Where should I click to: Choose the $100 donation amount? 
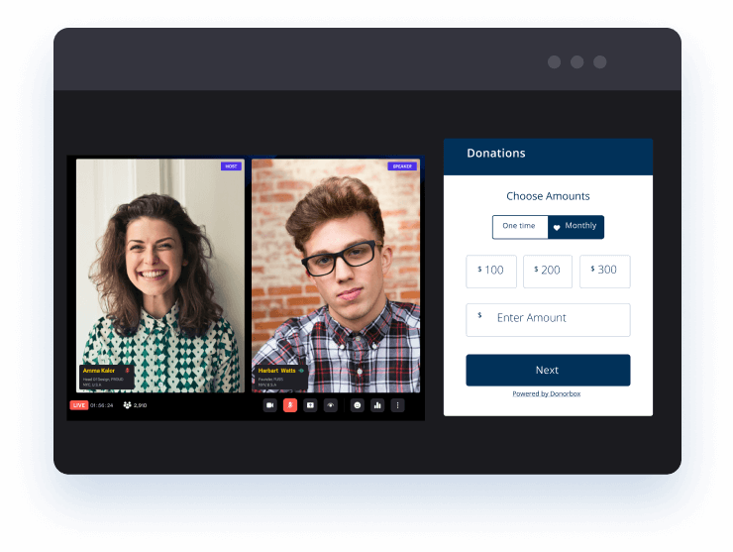pyautogui.click(x=491, y=271)
